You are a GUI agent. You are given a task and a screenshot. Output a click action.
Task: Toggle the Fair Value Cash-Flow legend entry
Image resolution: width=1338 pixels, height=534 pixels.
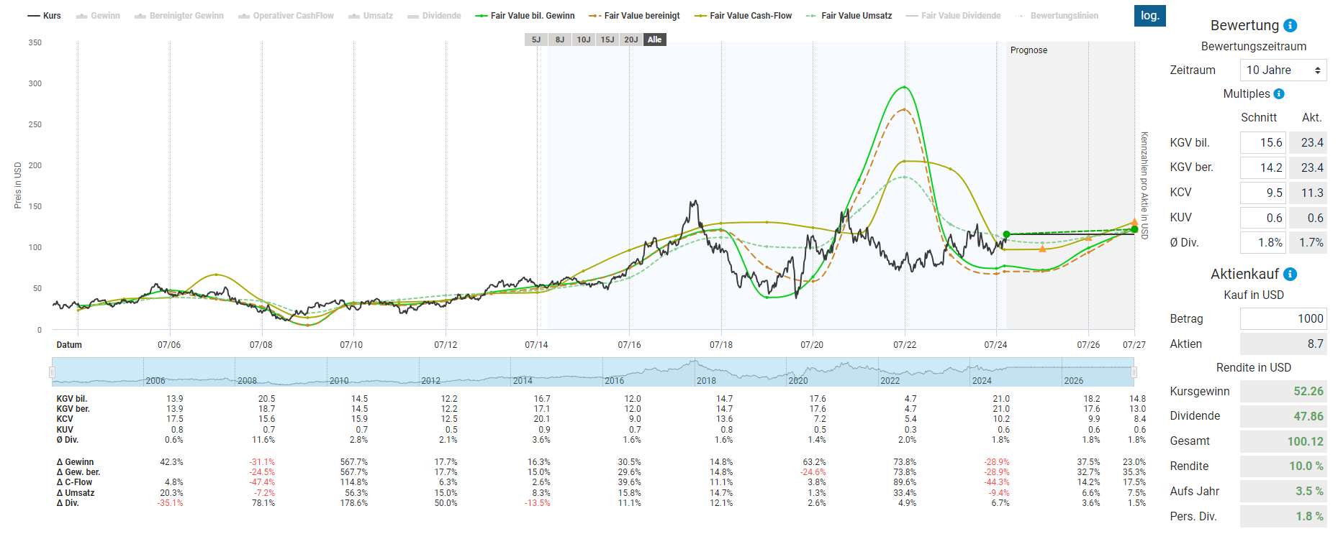coord(743,16)
